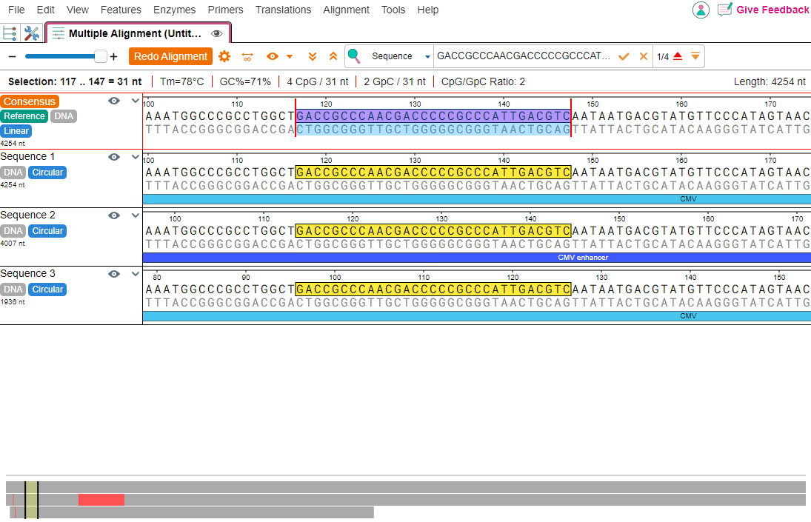
Task: Expand Consensus row options chevron
Action: 136,101
